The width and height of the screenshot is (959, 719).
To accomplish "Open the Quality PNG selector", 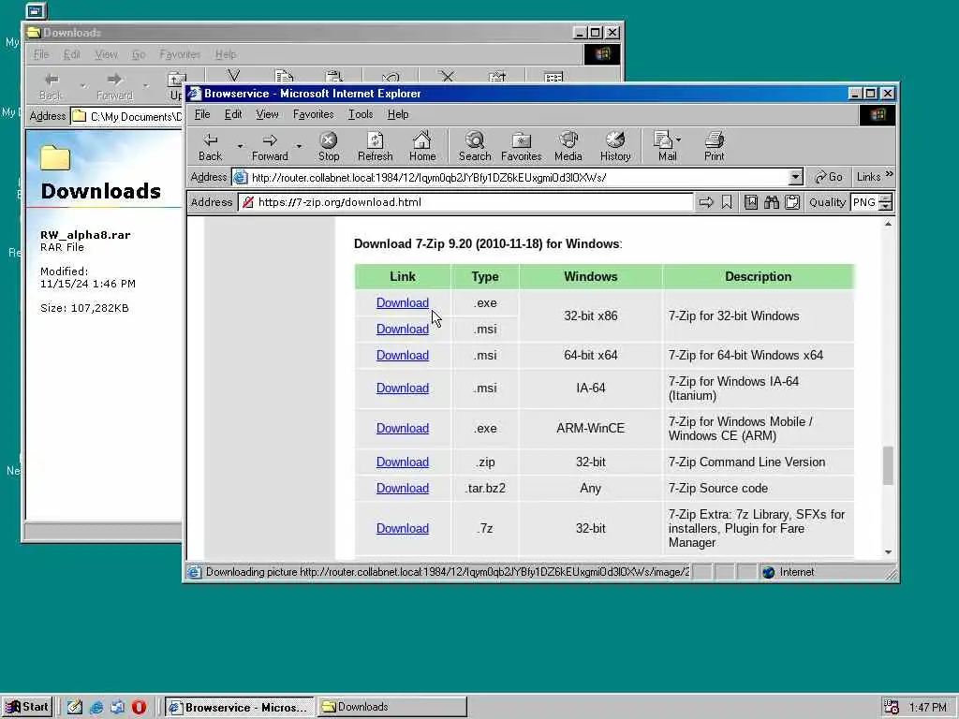I will click(x=872, y=202).
